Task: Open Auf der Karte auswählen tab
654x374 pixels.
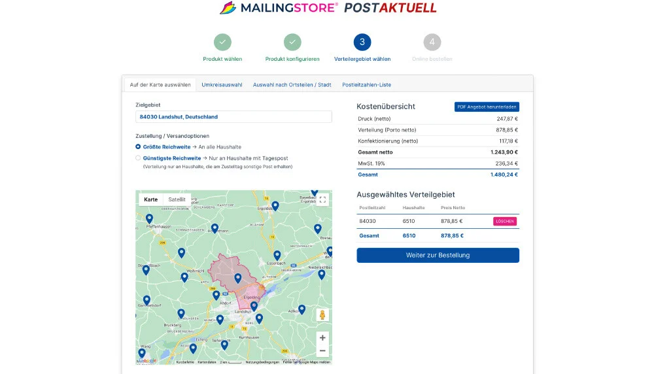Action: pos(160,84)
